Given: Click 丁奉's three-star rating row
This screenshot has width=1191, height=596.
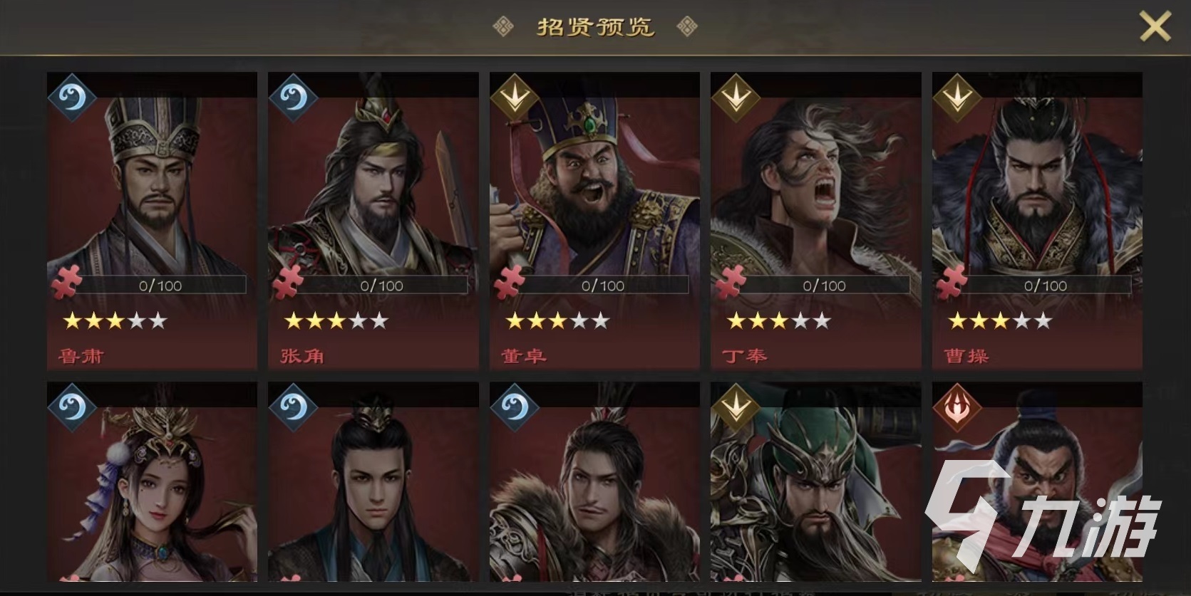Looking at the screenshot, I should click(x=778, y=321).
